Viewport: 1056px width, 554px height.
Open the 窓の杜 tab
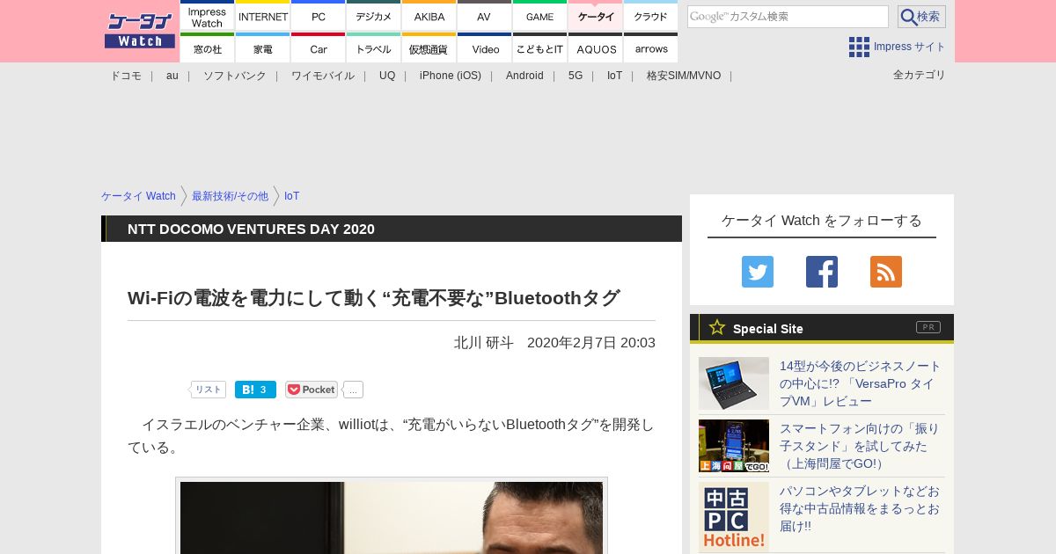[x=207, y=48]
